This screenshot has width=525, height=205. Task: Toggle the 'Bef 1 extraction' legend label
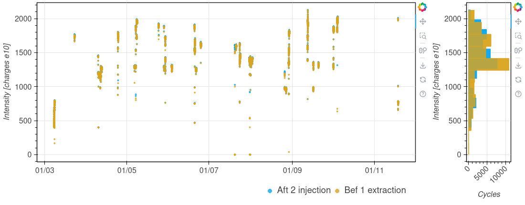click(375, 190)
